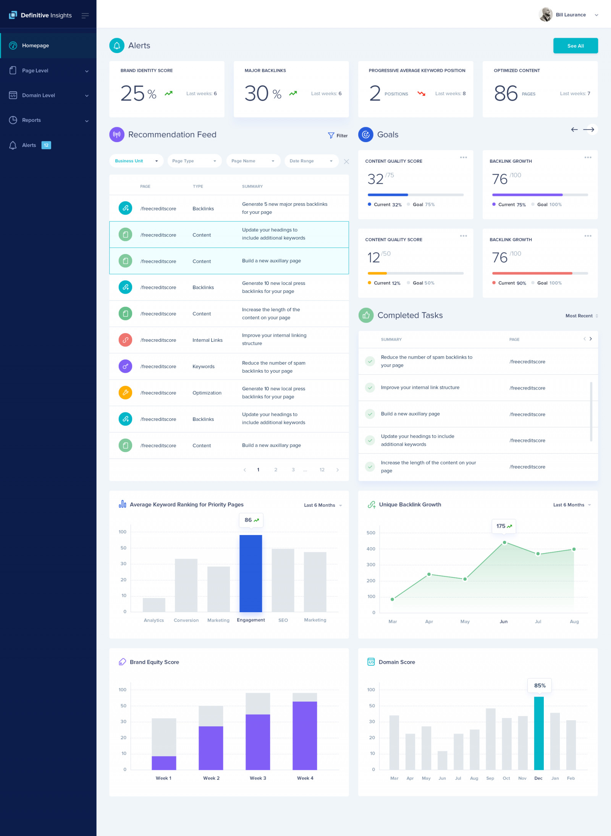Click the Goals previous arrow icon
The width and height of the screenshot is (611, 836).
(574, 129)
